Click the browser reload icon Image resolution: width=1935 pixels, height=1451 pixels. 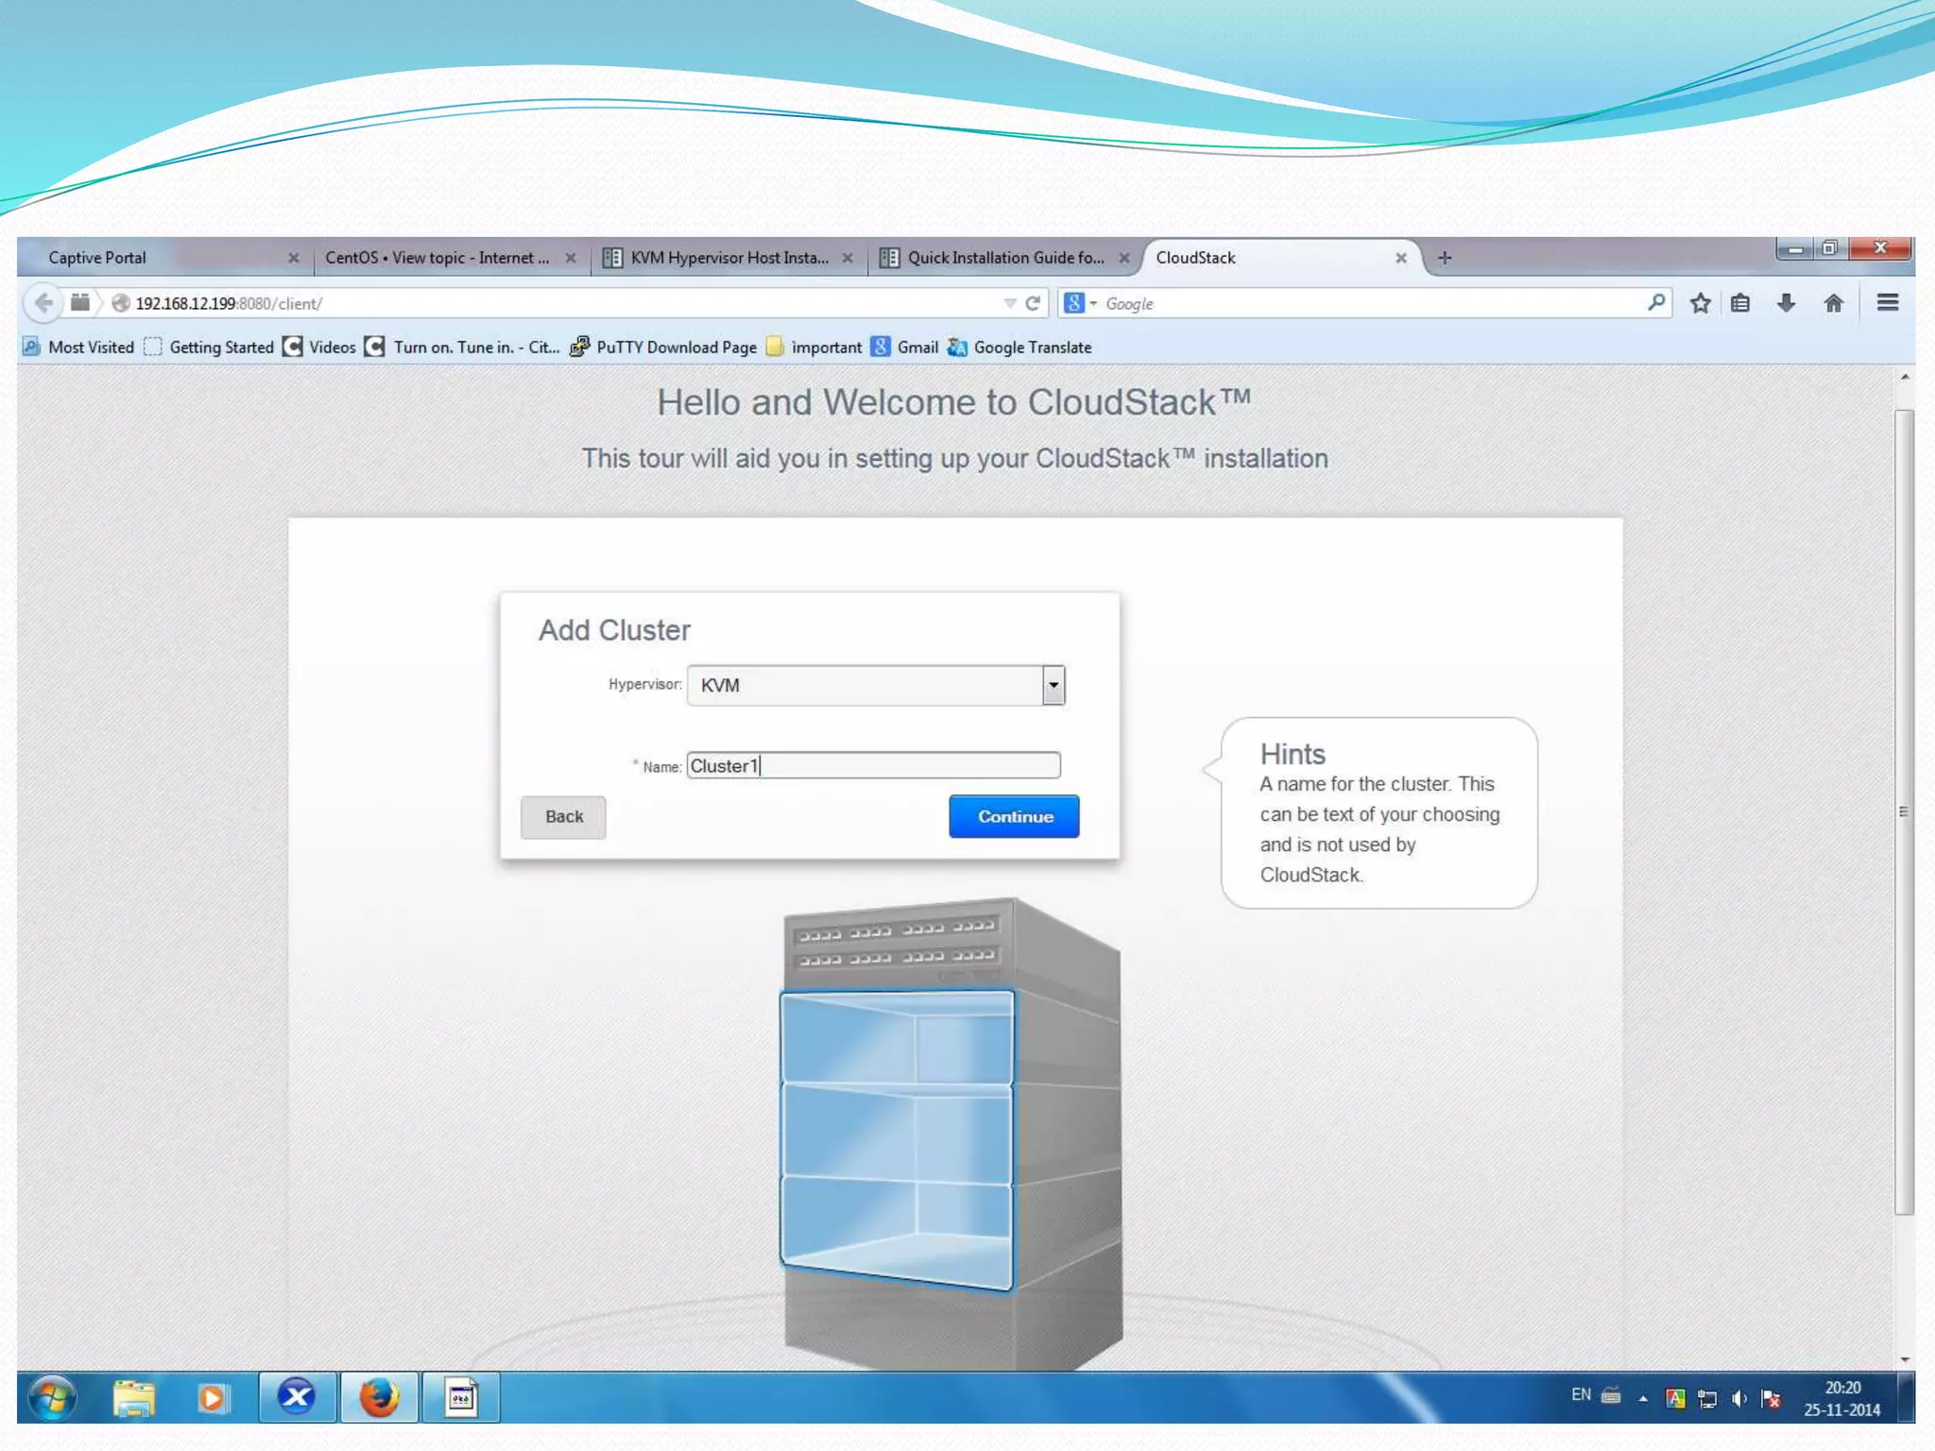1033,303
